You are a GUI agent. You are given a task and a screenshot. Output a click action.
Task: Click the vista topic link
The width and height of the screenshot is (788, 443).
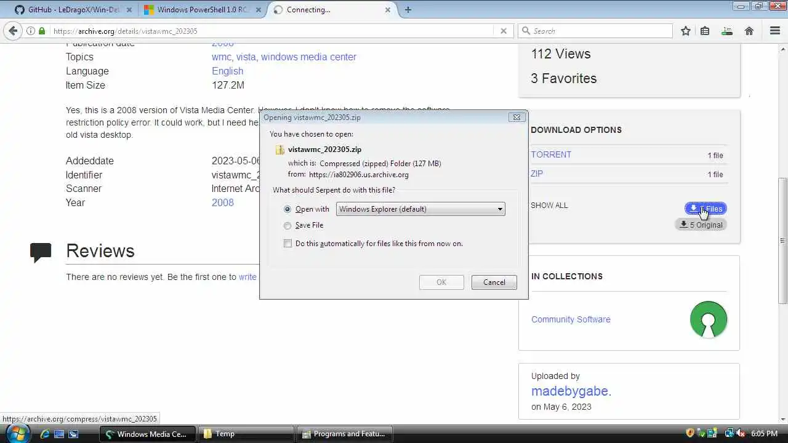click(246, 57)
